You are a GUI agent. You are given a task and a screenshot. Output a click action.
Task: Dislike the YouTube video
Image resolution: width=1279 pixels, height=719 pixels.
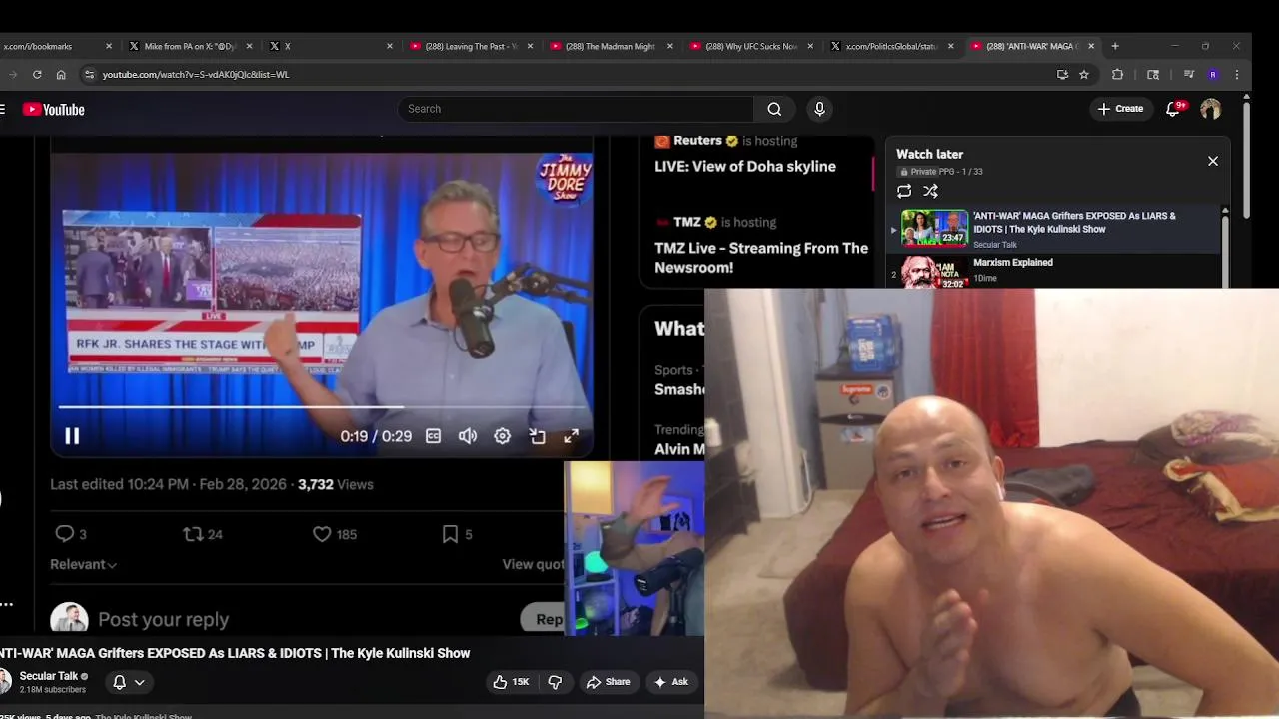[x=555, y=682]
